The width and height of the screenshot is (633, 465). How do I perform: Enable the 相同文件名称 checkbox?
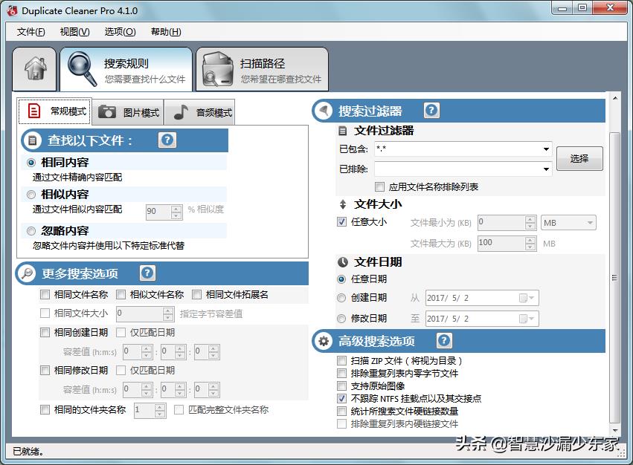pyautogui.click(x=45, y=295)
